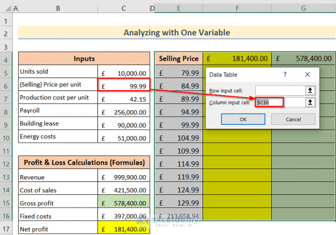Select the yellow Net profit cell 181,400.00 in column C
The height and width of the screenshot is (235, 336).
coord(124,227)
